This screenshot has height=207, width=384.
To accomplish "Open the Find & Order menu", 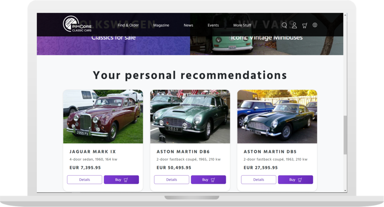I will (x=128, y=25).
